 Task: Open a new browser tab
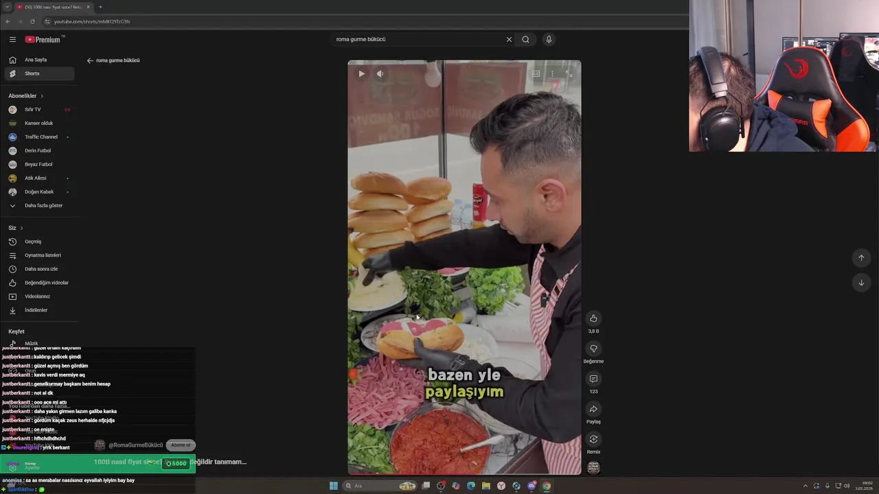pos(100,7)
